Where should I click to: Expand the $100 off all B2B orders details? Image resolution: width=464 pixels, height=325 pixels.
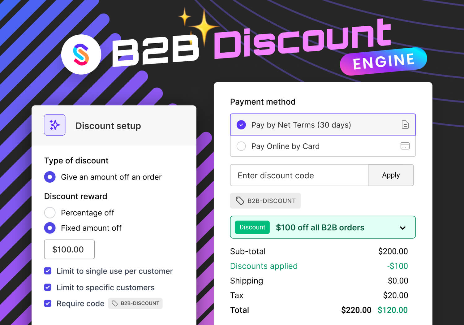click(x=403, y=227)
